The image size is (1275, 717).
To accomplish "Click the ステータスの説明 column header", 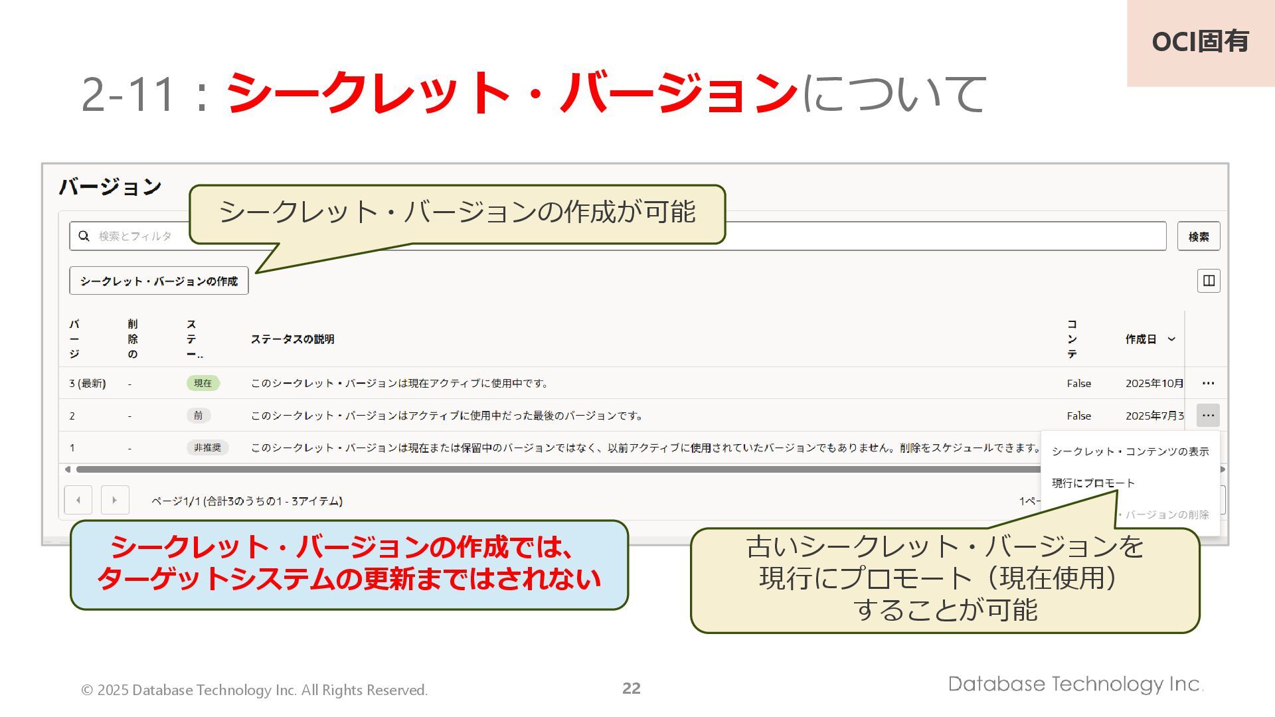I will pyautogui.click(x=292, y=339).
